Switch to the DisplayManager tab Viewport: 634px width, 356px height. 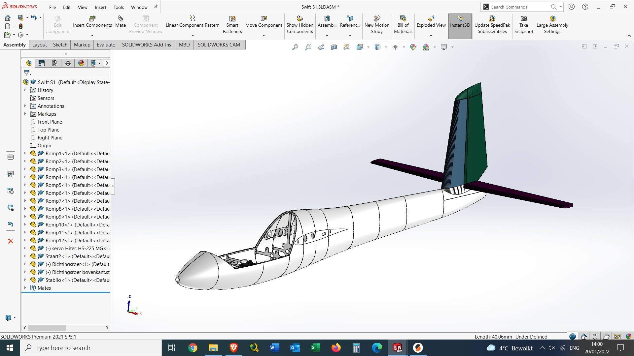81,63
